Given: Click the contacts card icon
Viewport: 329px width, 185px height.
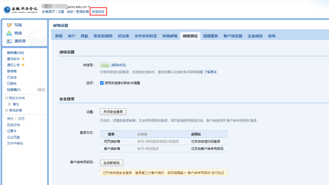Looking at the screenshot, I should tap(9, 41).
